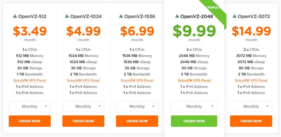Follow SolusVM VPS Panel link under OpenVZ-1536
281x137 pixels.
click(137, 80)
